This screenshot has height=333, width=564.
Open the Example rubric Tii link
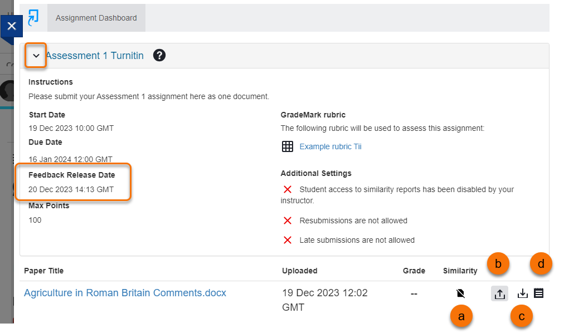(330, 147)
